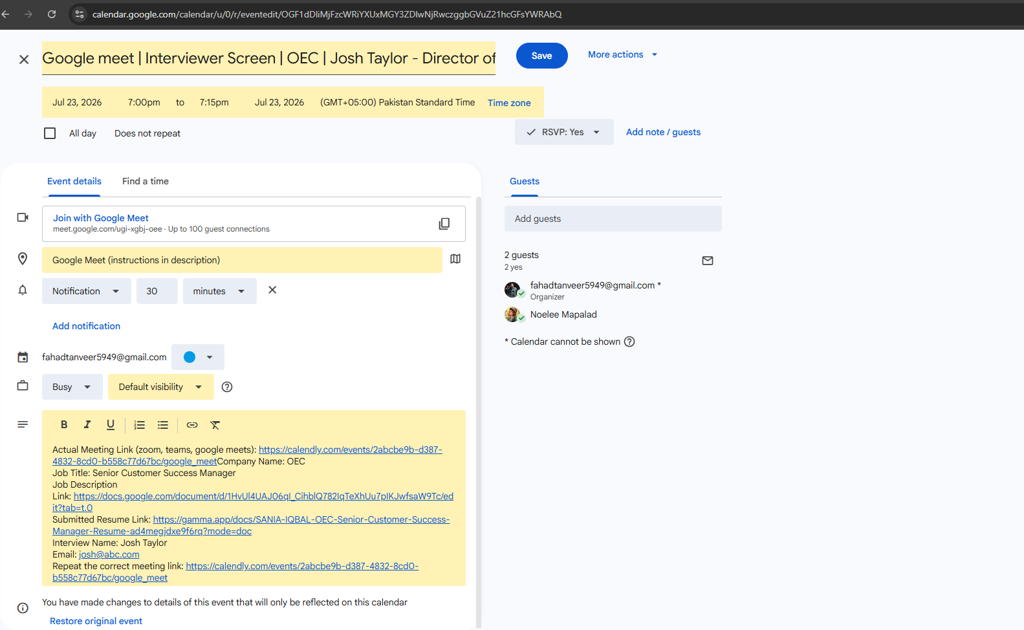Click the browser back arrow
Image resolution: width=1024 pixels, height=630 pixels.
tap(5, 14)
